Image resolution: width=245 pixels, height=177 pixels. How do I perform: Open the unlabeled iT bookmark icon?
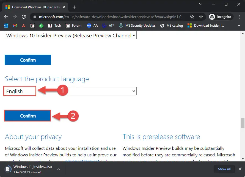(x=32, y=26)
